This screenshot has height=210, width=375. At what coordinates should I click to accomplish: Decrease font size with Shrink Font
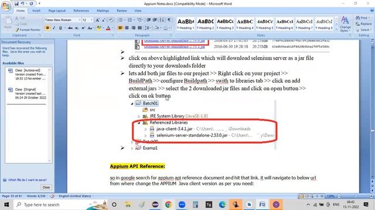(x=104, y=20)
